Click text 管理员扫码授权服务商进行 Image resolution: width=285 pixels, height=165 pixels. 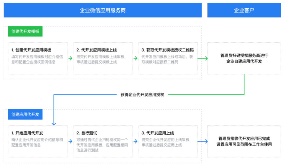click(x=244, y=55)
